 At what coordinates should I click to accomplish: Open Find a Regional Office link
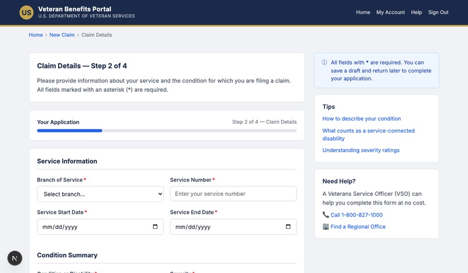358,227
